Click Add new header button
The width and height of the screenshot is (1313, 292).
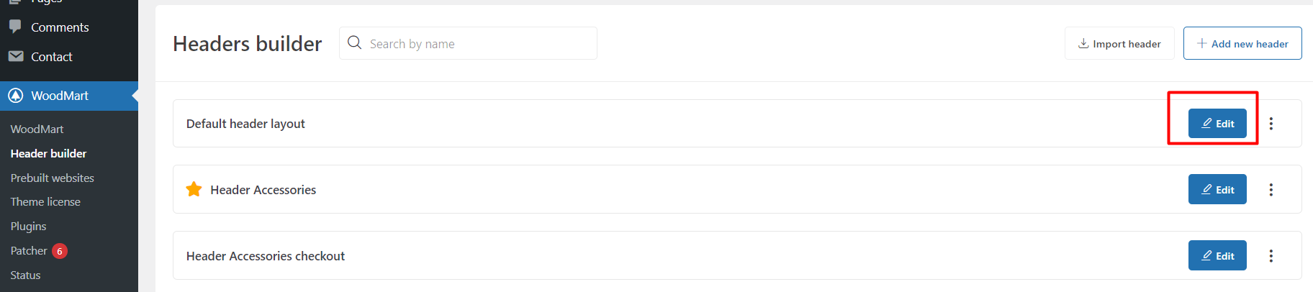[x=1242, y=44]
